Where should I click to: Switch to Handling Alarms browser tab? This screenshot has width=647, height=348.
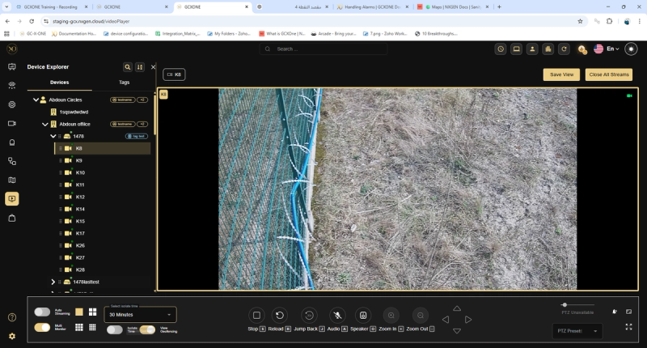(x=373, y=7)
